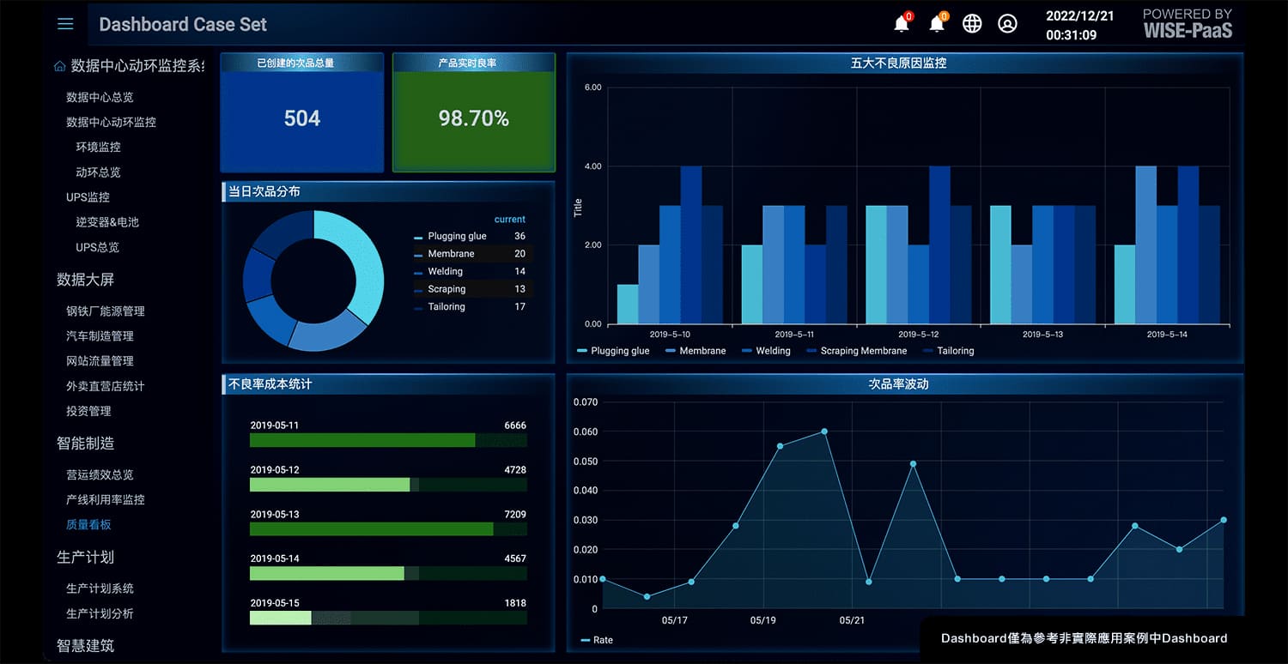
Task: Select UPS总览 menu item
Action: pos(97,247)
